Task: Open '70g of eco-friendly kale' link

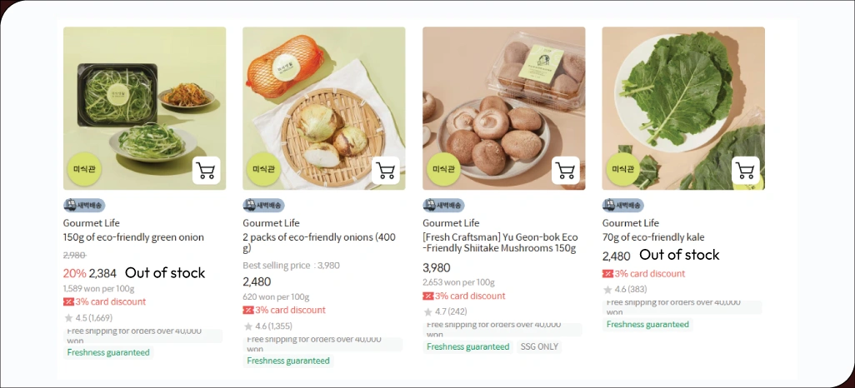Action: (653, 237)
